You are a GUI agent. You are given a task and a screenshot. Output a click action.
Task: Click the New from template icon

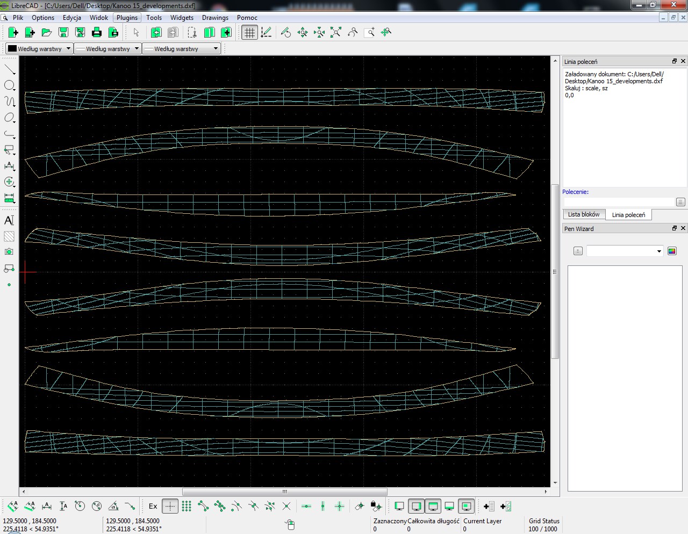point(30,32)
